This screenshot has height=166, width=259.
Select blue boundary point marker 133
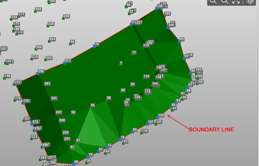(x=158, y=118)
